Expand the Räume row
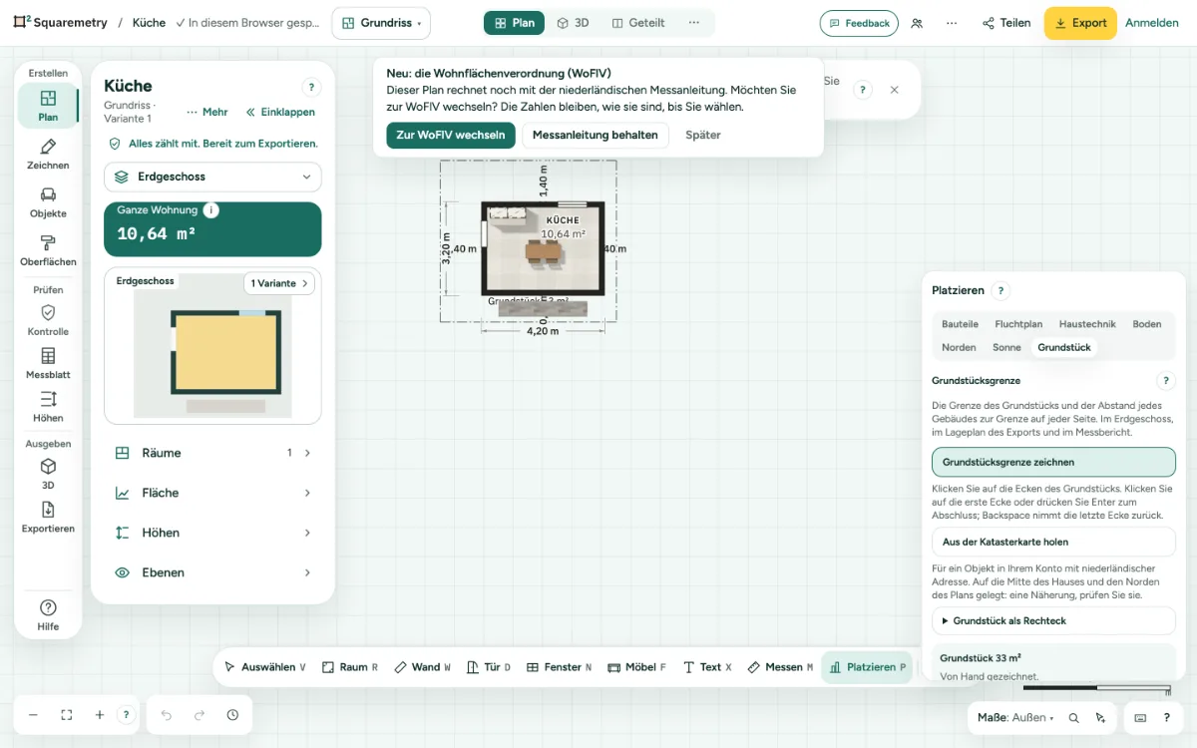The image size is (1197, 748). [212, 453]
